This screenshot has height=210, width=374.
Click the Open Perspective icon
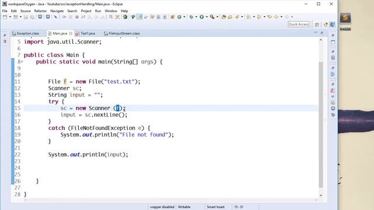coord(317,24)
